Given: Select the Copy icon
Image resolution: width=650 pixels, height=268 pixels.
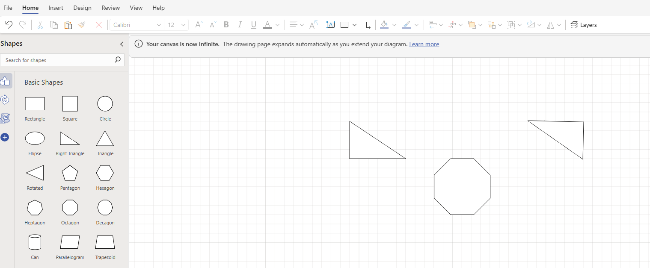Looking at the screenshot, I should coord(53,24).
